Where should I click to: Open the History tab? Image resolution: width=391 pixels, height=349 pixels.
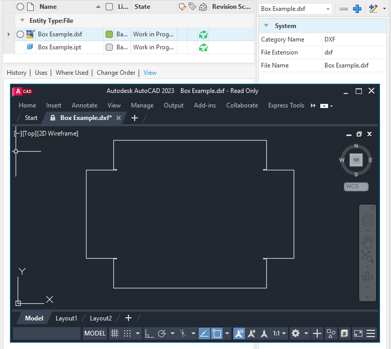tap(17, 73)
